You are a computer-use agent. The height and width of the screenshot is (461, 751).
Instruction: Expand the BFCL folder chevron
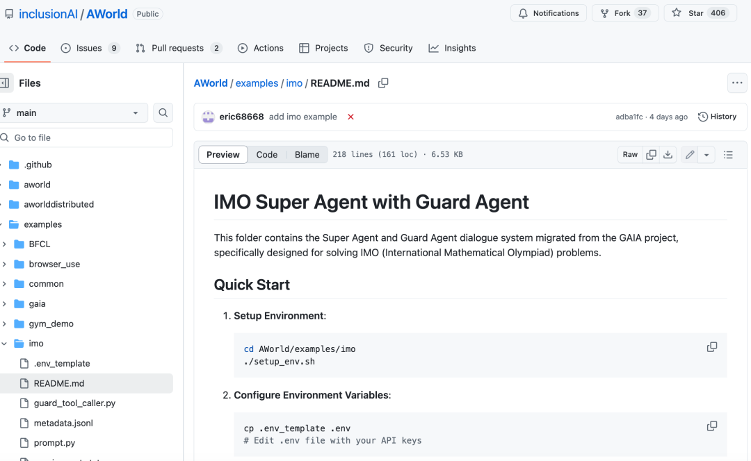pyautogui.click(x=4, y=244)
